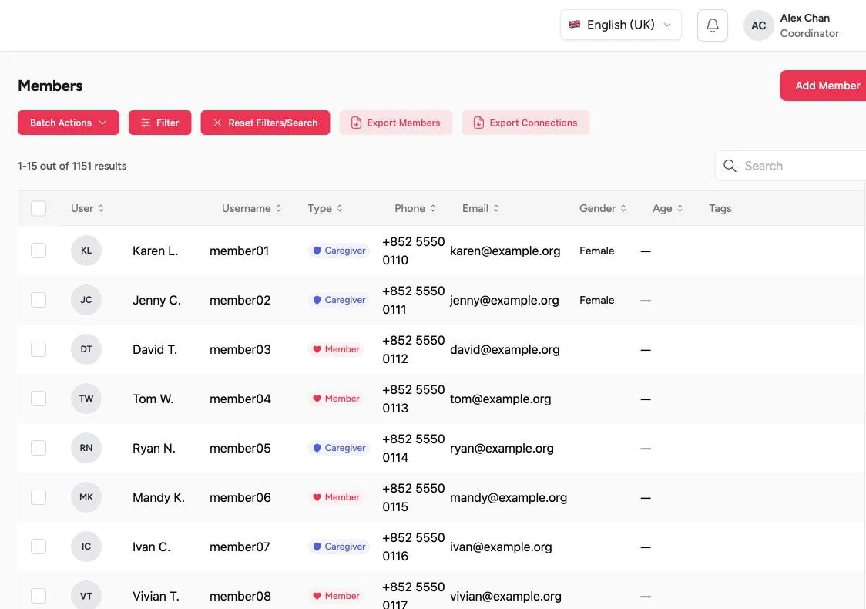Click Member badge in Tom W. row
The height and width of the screenshot is (609, 866).
coord(336,399)
